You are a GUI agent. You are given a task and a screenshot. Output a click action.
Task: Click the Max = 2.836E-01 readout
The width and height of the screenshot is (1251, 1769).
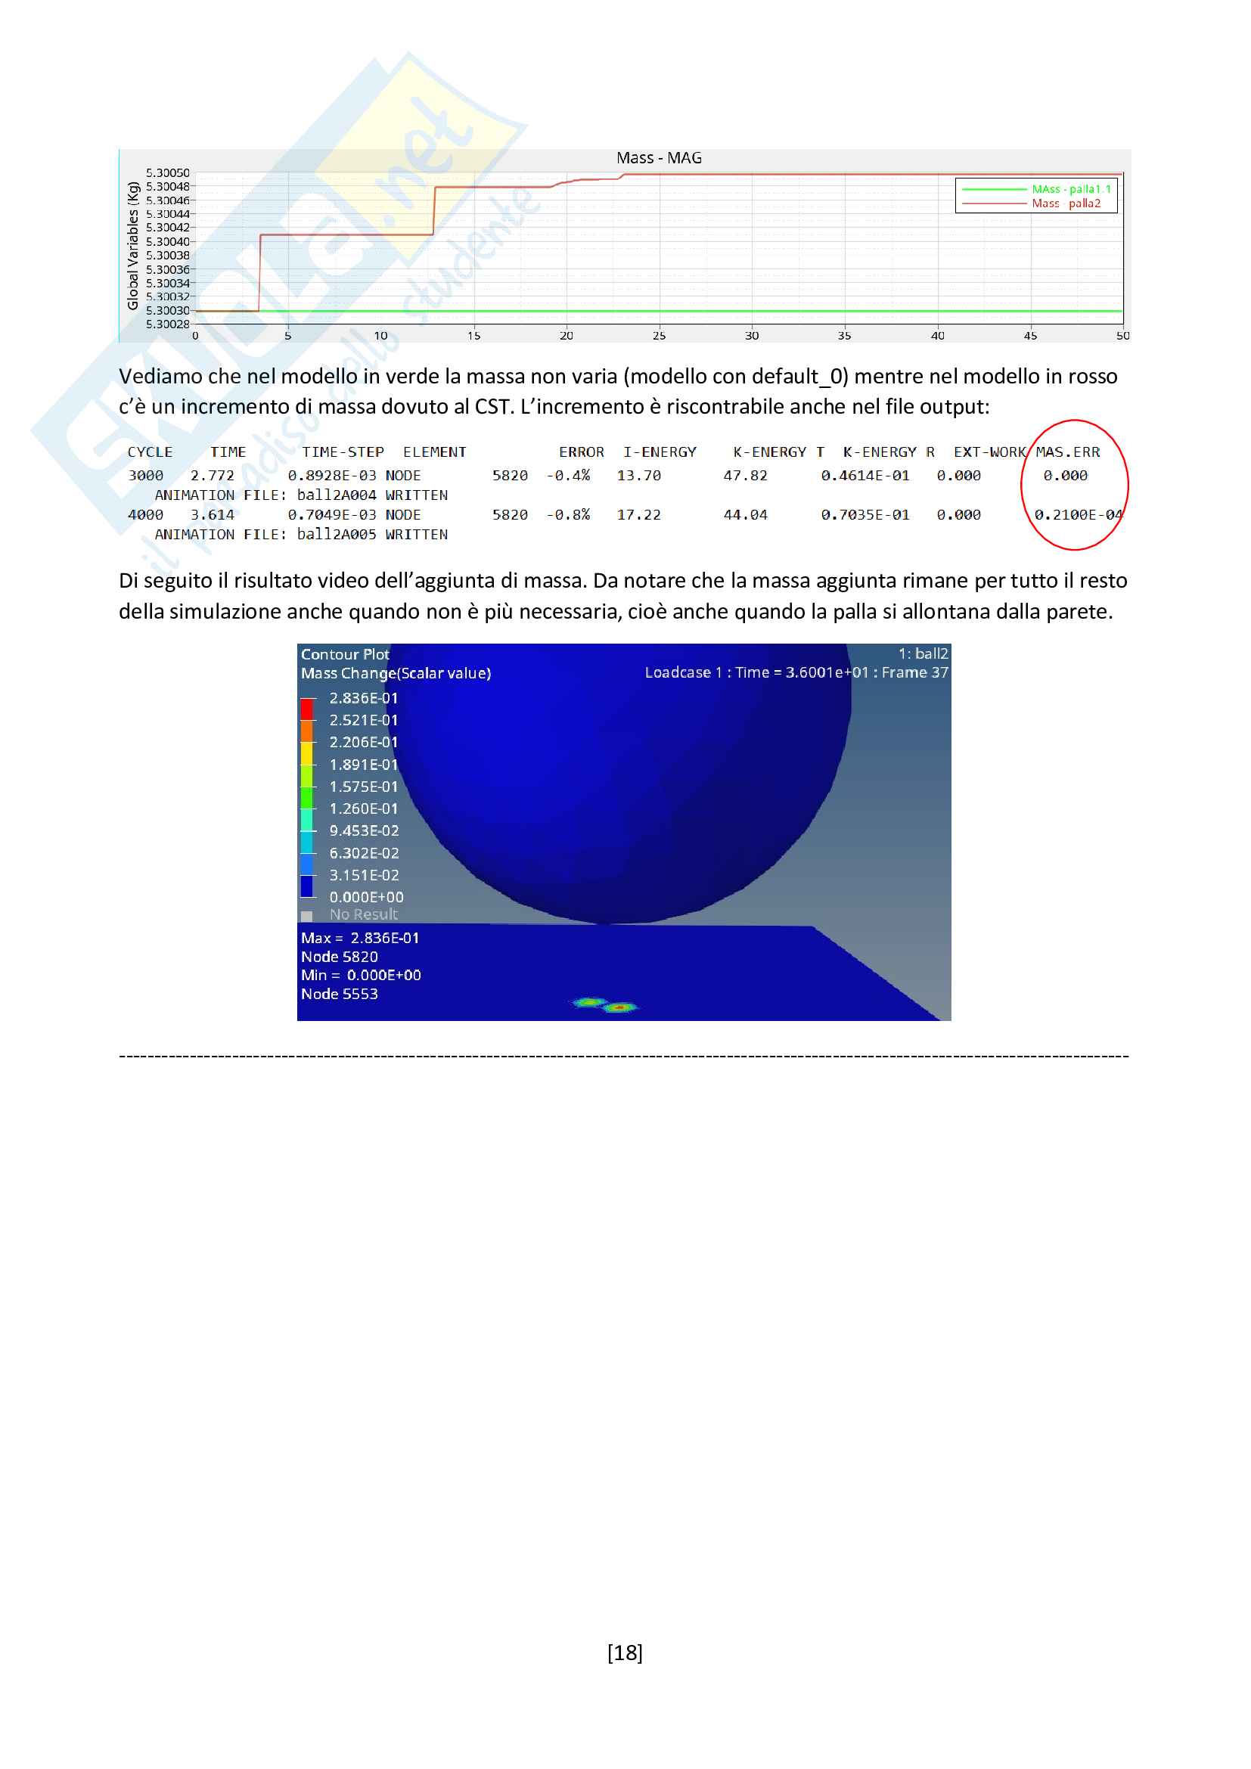coord(360,938)
